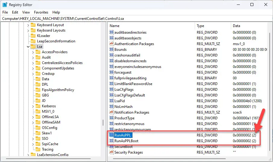Viewport: 273px width, 162px height.
Task: Collapse the Lsa tree node
Action: [28, 47]
